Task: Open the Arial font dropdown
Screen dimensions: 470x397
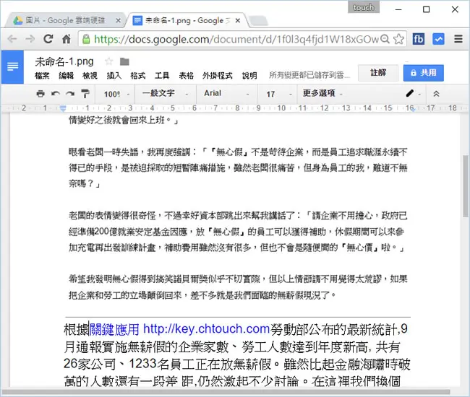Action: tap(227, 94)
